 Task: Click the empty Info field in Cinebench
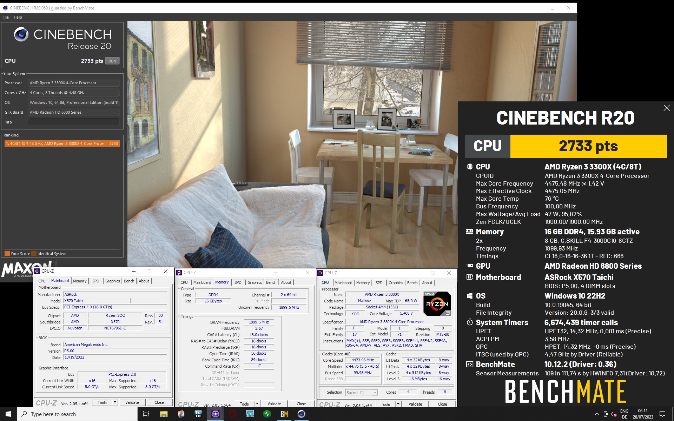pos(74,122)
